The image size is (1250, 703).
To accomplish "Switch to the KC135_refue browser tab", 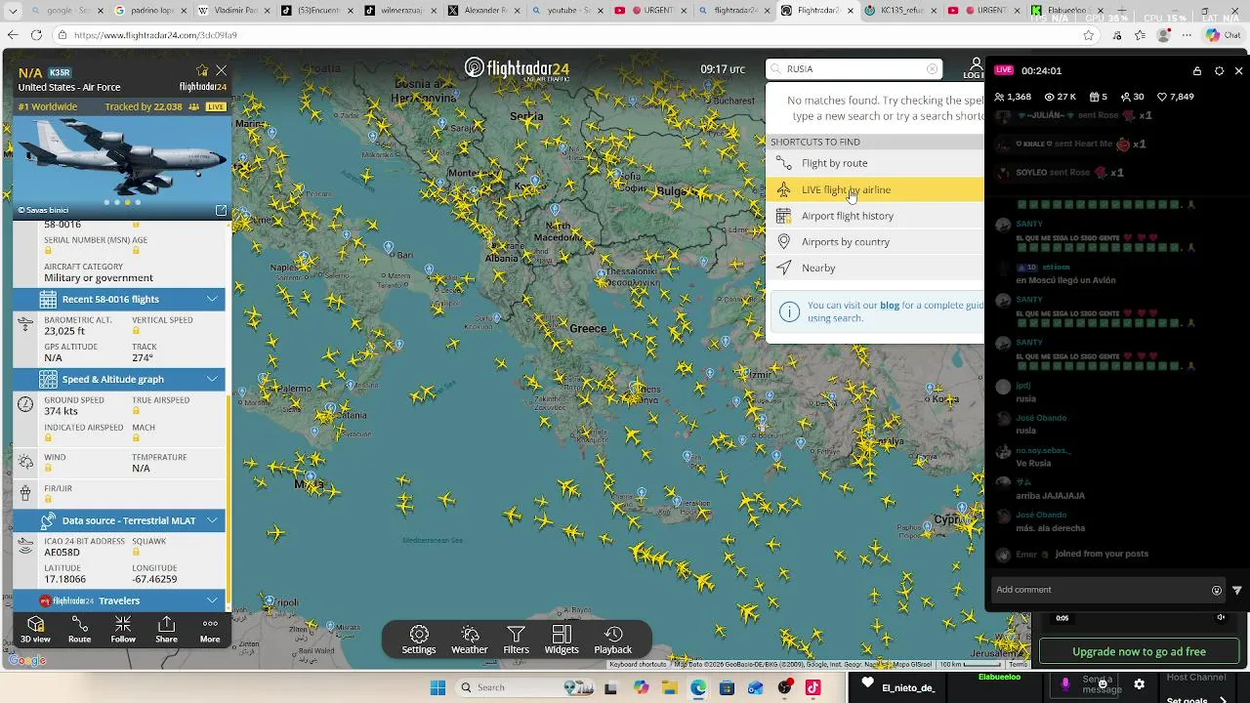I will [903, 11].
